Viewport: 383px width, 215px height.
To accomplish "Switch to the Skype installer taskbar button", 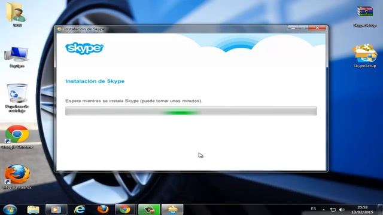I will pos(172,210).
